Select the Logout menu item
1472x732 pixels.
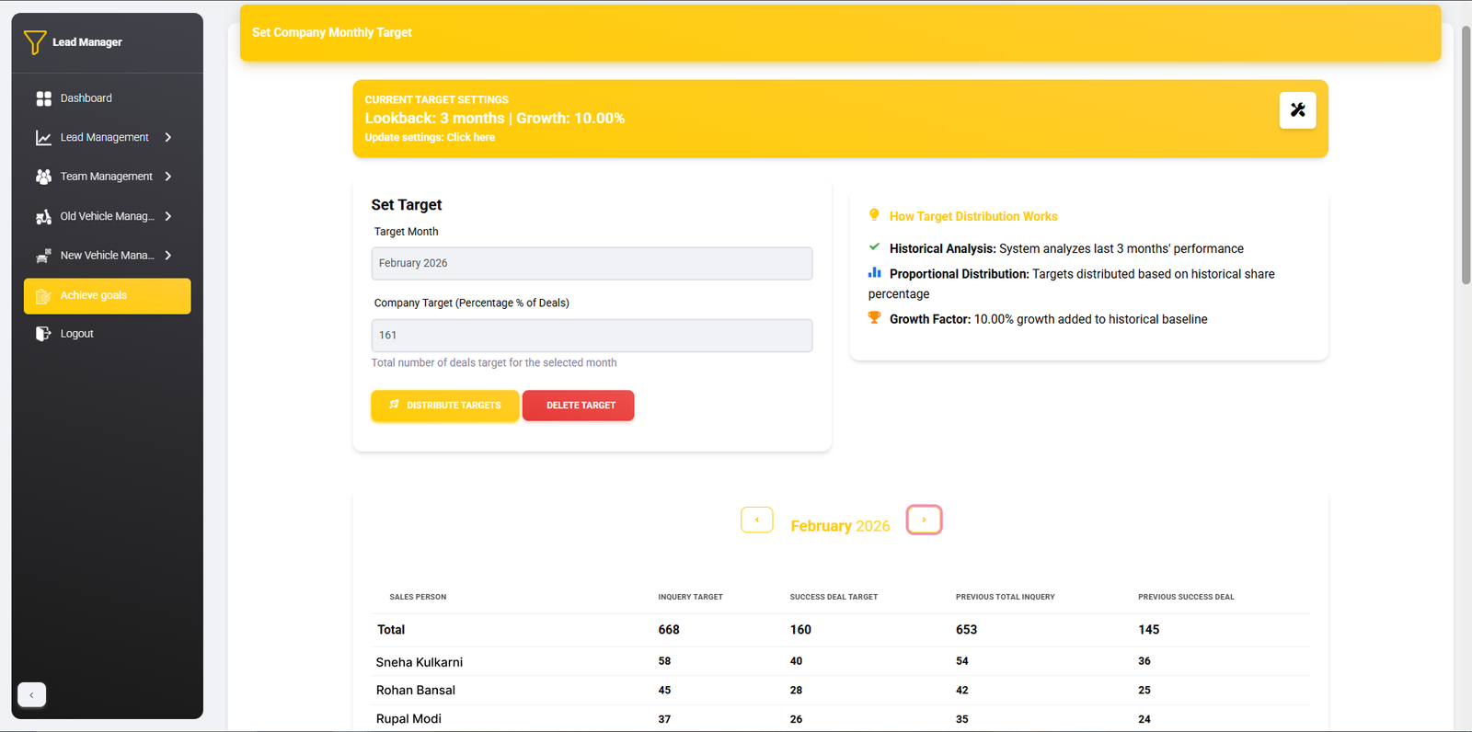(x=77, y=334)
